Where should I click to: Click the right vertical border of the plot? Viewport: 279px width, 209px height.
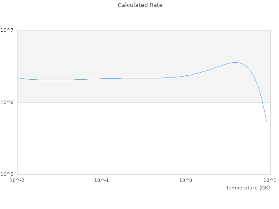tap(270, 131)
